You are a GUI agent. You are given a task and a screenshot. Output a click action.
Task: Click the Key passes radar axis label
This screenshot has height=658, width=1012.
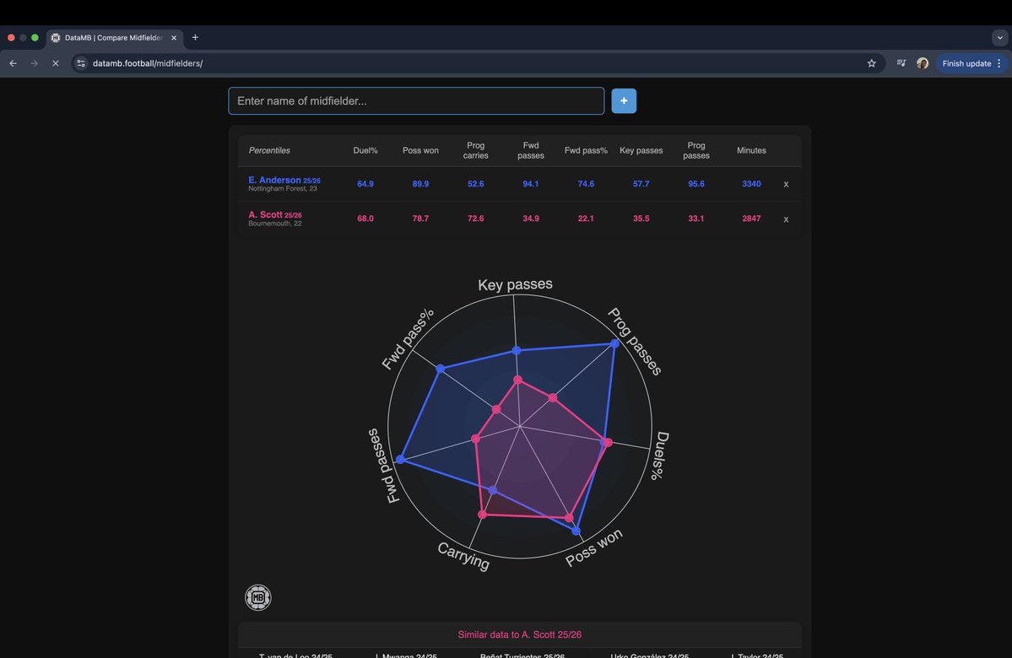click(515, 284)
